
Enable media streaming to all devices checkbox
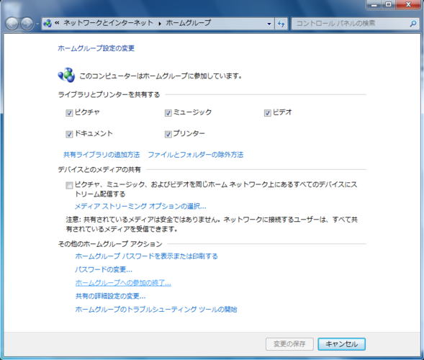pyautogui.click(x=69, y=185)
